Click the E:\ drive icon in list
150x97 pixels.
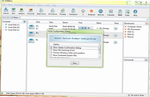[x=31, y=41]
